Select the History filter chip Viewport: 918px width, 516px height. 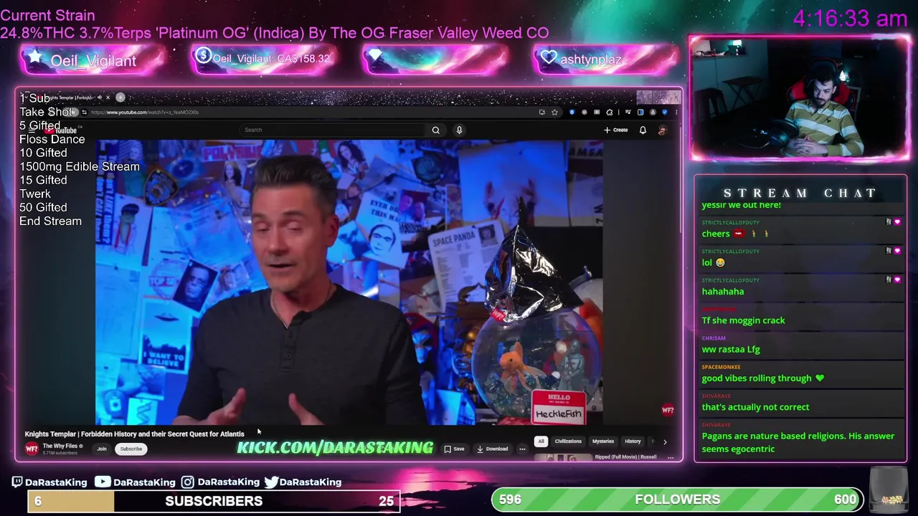click(633, 441)
